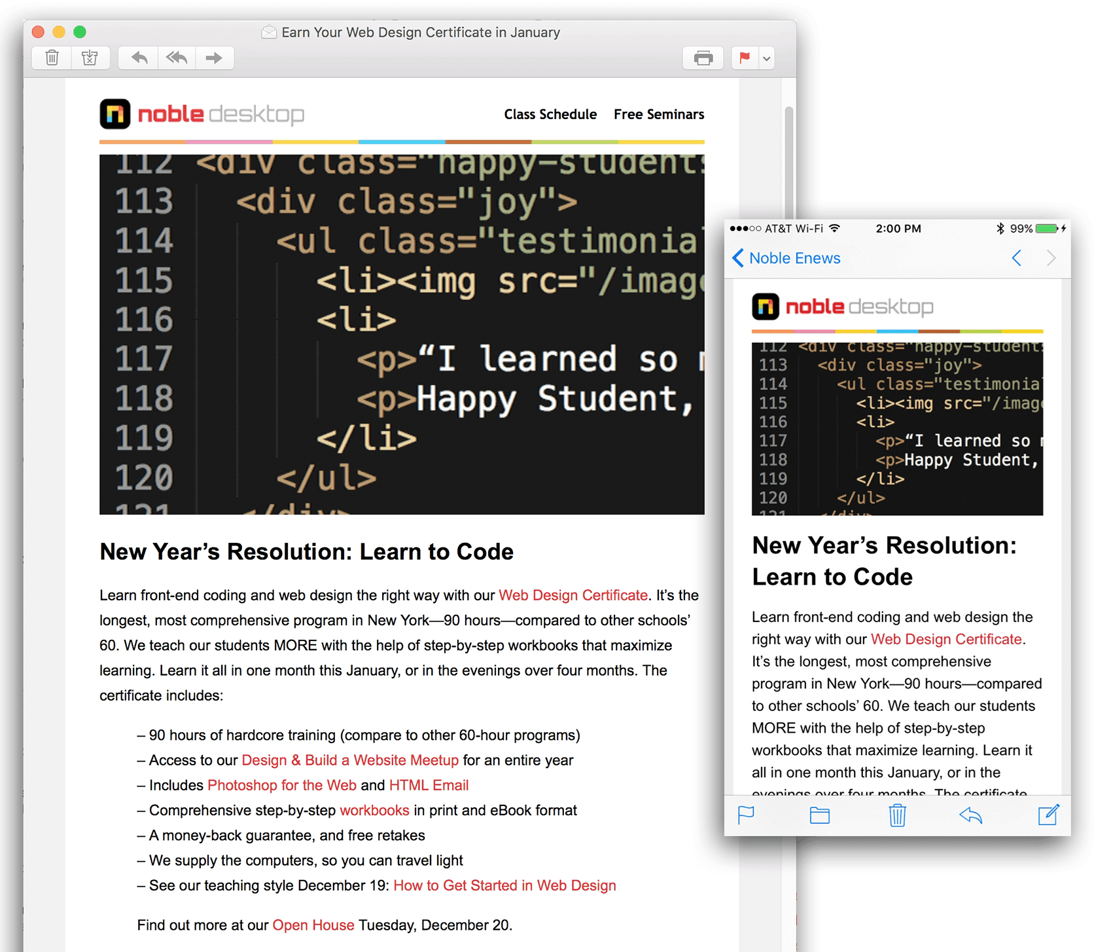Tap the Bluetooth status icon on phone
The image size is (1094, 952).
1000,229
